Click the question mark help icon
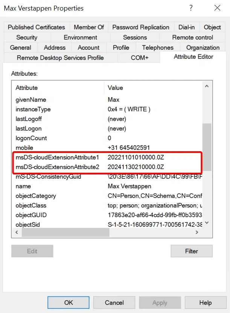 (x=191, y=8)
